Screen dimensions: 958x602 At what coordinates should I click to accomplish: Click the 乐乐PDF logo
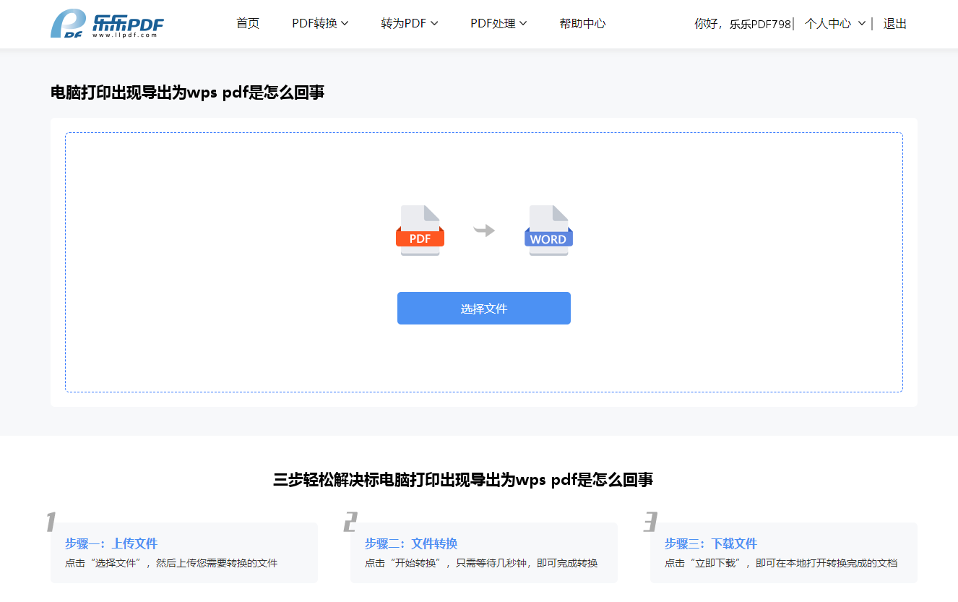click(x=107, y=24)
